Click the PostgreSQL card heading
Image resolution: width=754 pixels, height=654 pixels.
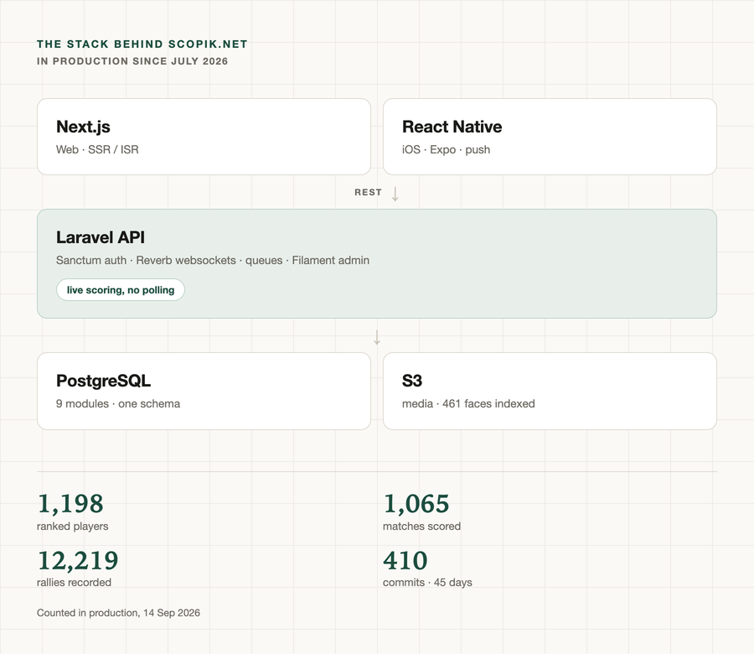pyautogui.click(x=103, y=381)
